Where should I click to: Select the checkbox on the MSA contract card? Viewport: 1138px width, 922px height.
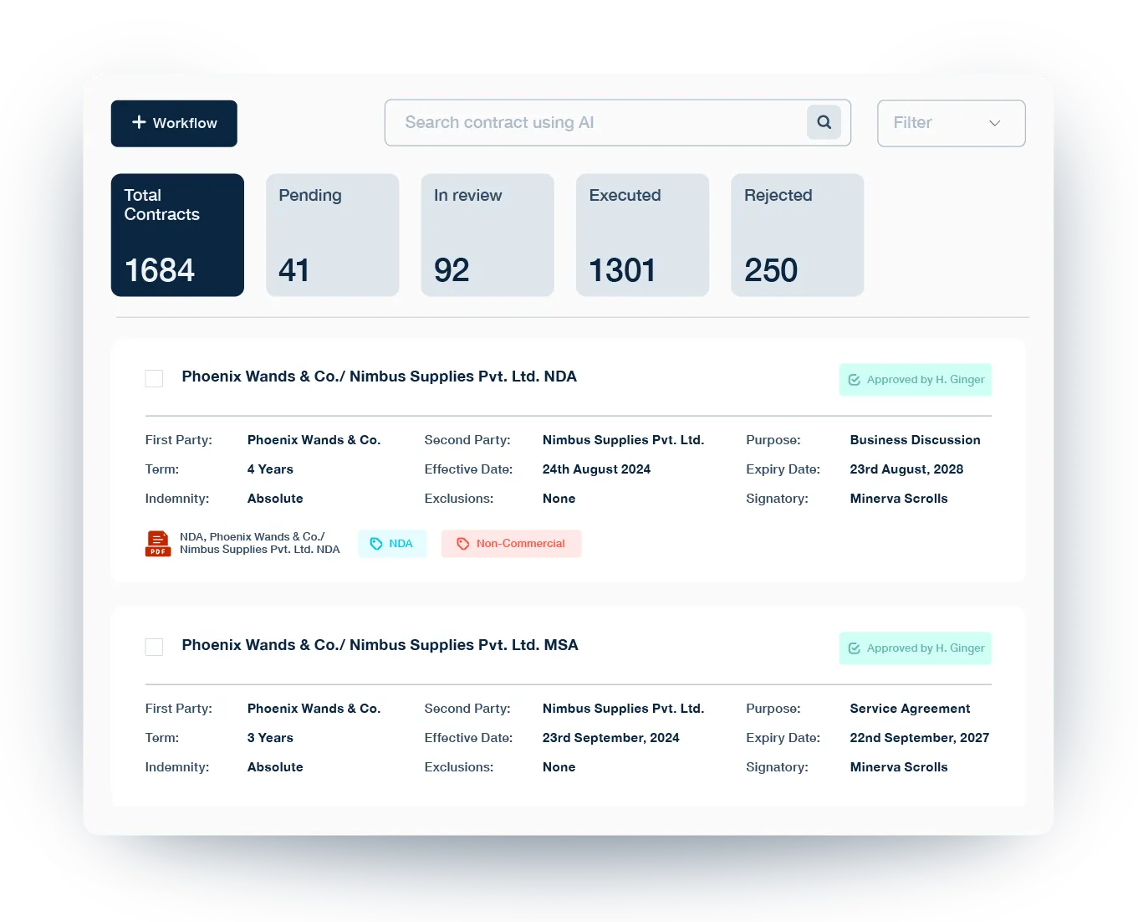[154, 647]
